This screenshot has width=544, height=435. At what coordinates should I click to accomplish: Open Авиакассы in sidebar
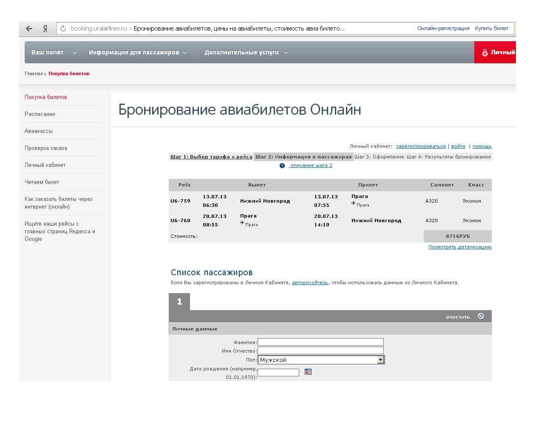pos(39,131)
